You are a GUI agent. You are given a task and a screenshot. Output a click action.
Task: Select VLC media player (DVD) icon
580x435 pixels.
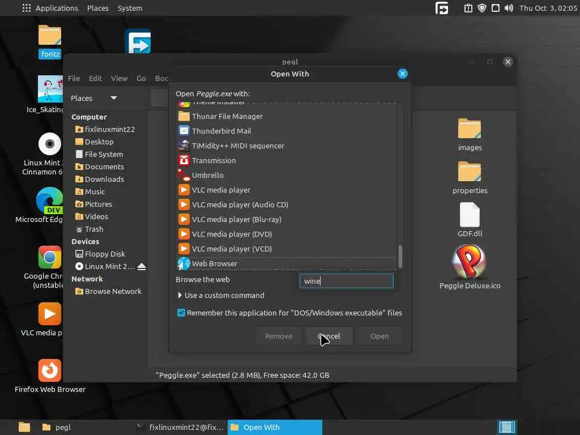pyautogui.click(x=184, y=234)
